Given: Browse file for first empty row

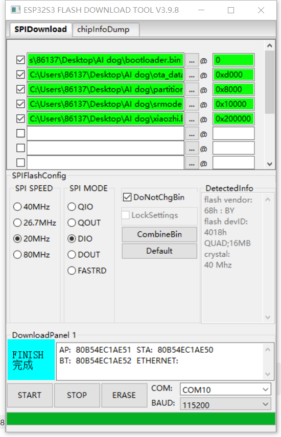Looking at the screenshot, I should [192, 134].
